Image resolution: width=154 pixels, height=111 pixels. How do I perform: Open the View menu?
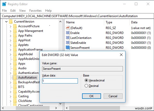22,11
